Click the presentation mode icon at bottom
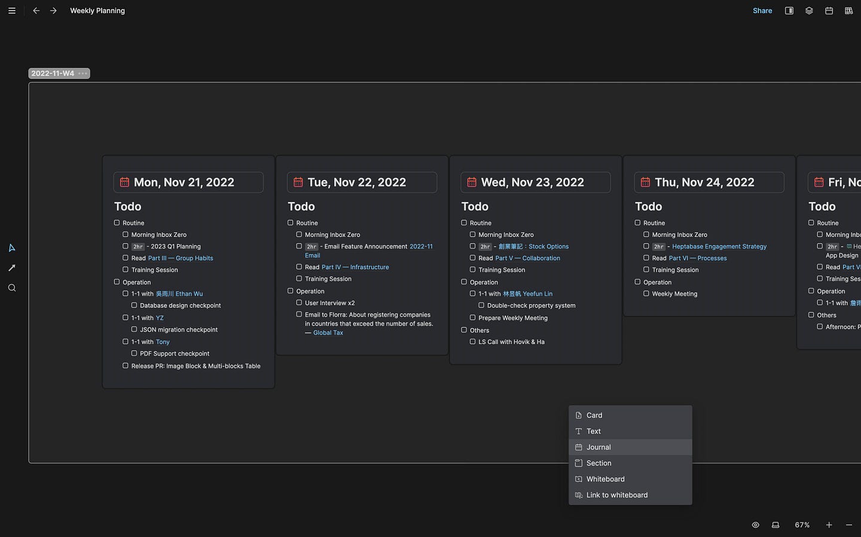The width and height of the screenshot is (861, 537). 775,525
